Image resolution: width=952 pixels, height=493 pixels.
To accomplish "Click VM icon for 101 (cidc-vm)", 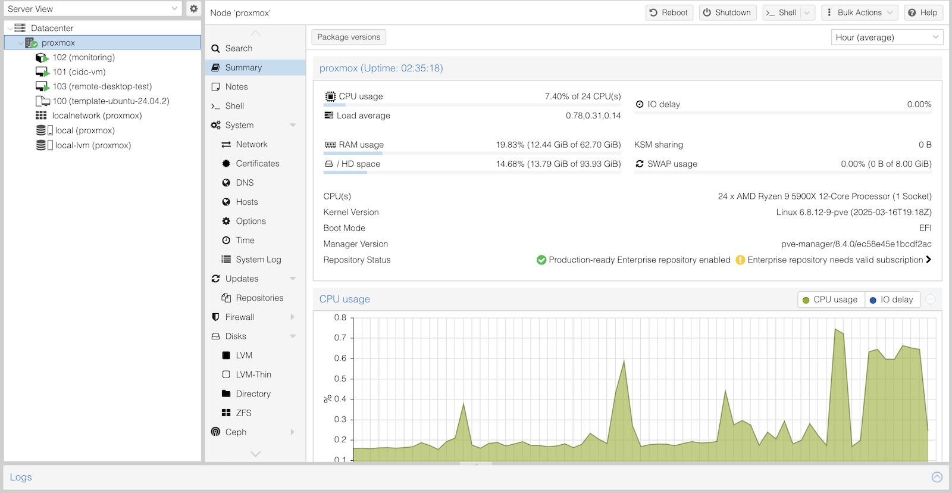I will [42, 72].
